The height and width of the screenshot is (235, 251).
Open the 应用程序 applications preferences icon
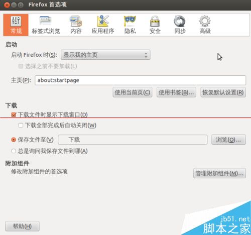point(103,25)
